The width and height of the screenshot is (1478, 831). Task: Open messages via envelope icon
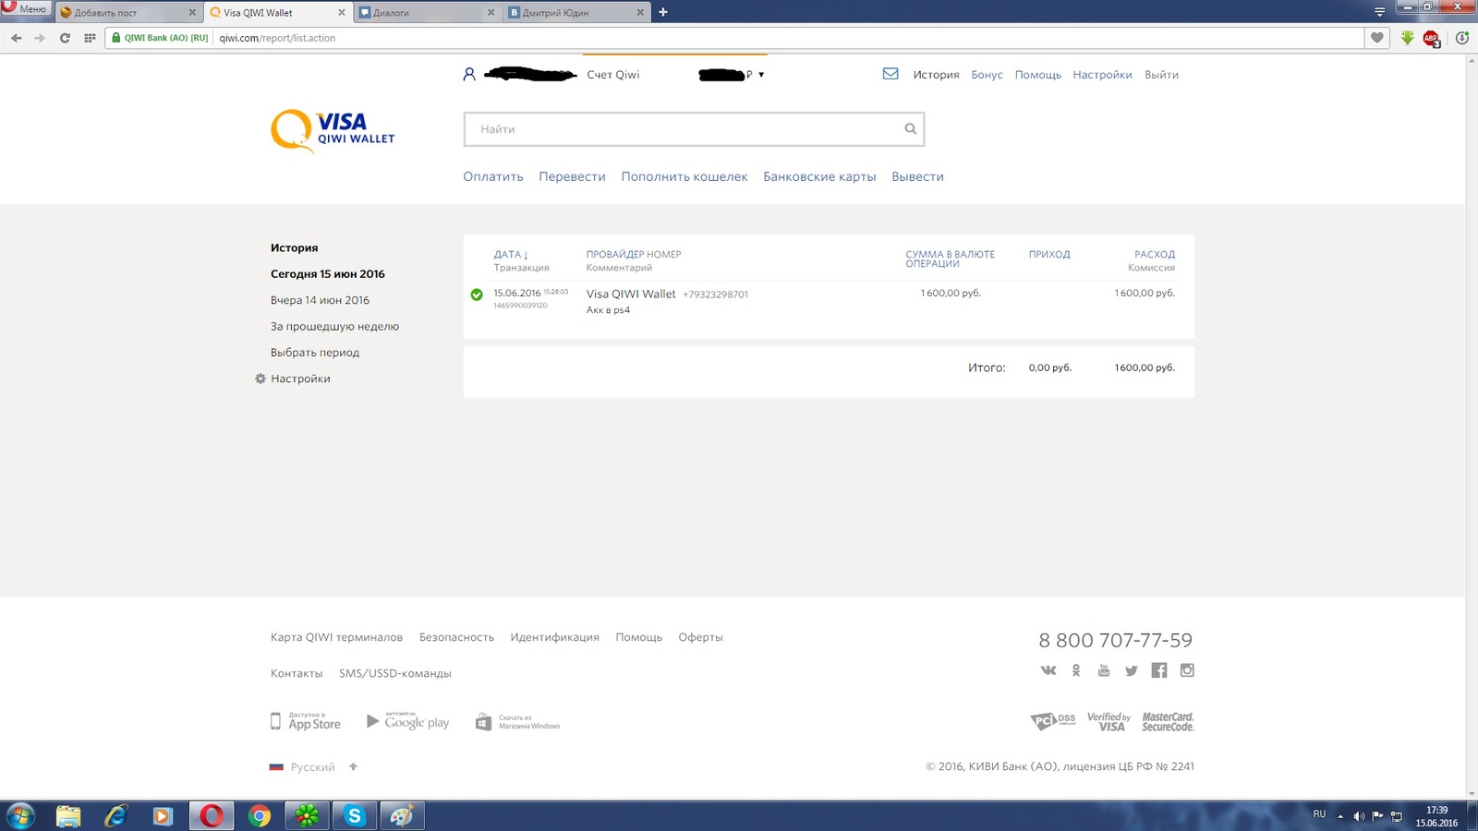(x=890, y=74)
